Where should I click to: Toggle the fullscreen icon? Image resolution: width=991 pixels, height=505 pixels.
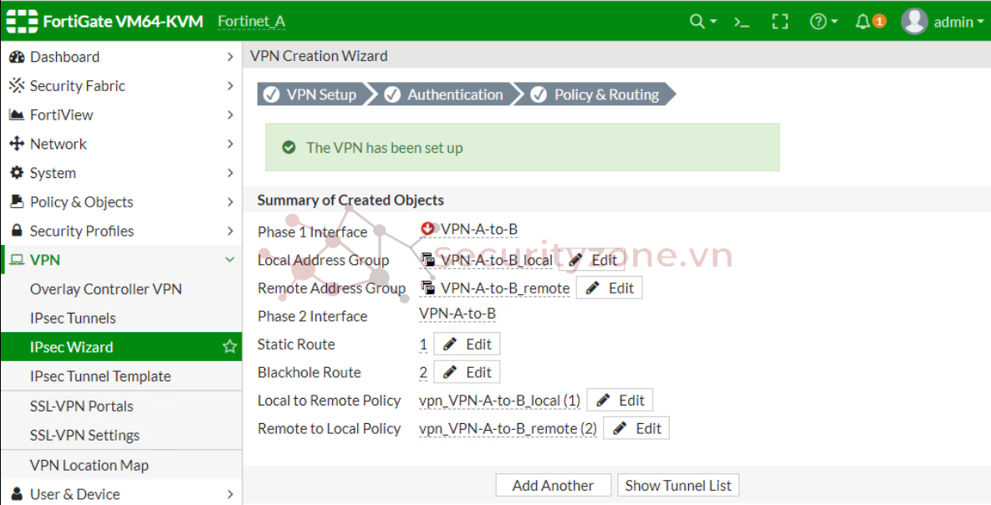point(780,22)
